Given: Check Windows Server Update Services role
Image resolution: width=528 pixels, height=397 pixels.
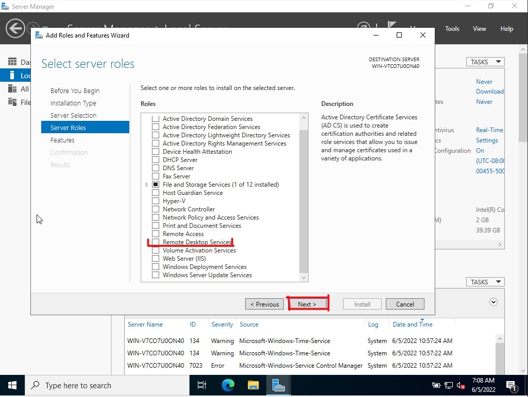Looking at the screenshot, I should coord(156,275).
